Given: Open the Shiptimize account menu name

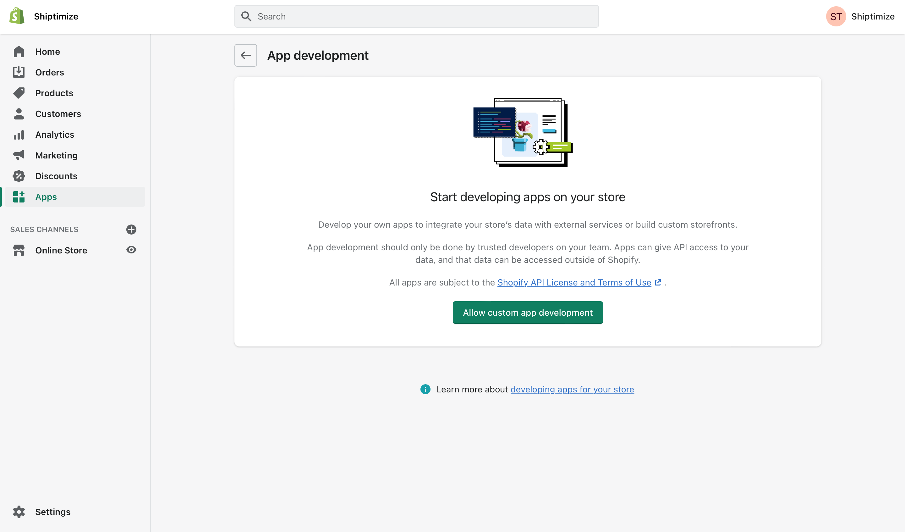Looking at the screenshot, I should tap(873, 17).
